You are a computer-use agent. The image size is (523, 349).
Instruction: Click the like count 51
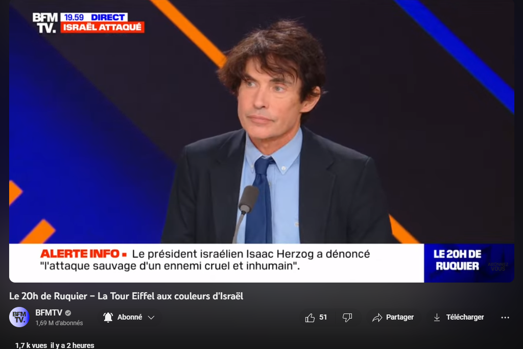click(323, 317)
